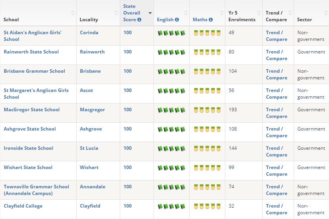Click the English column info icon
The height and width of the screenshot is (219, 329).
pos(177,20)
